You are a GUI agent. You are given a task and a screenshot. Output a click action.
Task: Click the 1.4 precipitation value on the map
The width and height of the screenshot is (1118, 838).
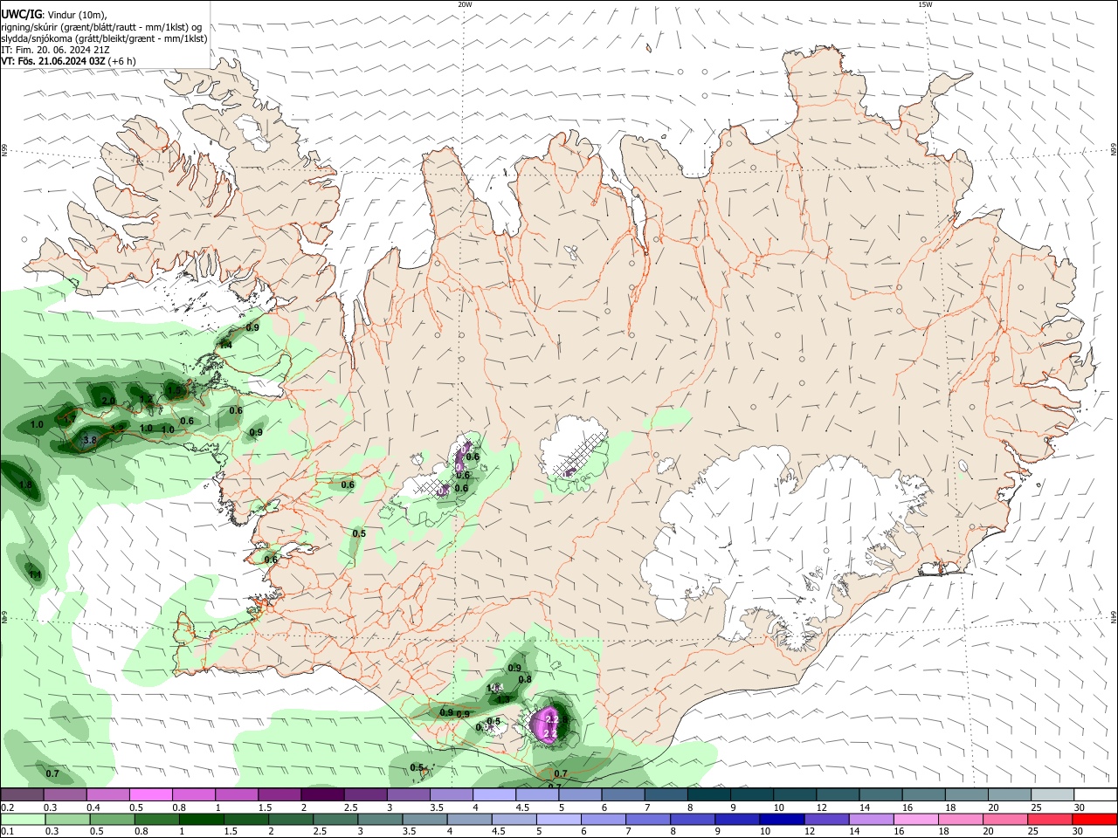tap(225, 346)
